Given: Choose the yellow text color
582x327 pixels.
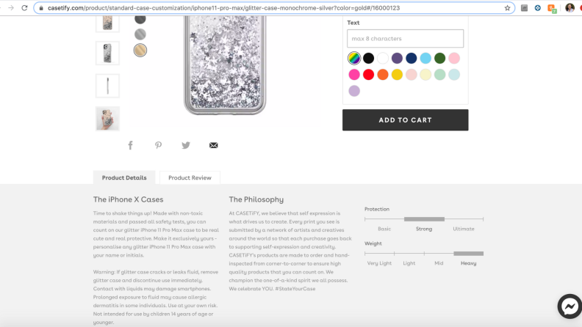Looking at the screenshot, I should pos(397,75).
